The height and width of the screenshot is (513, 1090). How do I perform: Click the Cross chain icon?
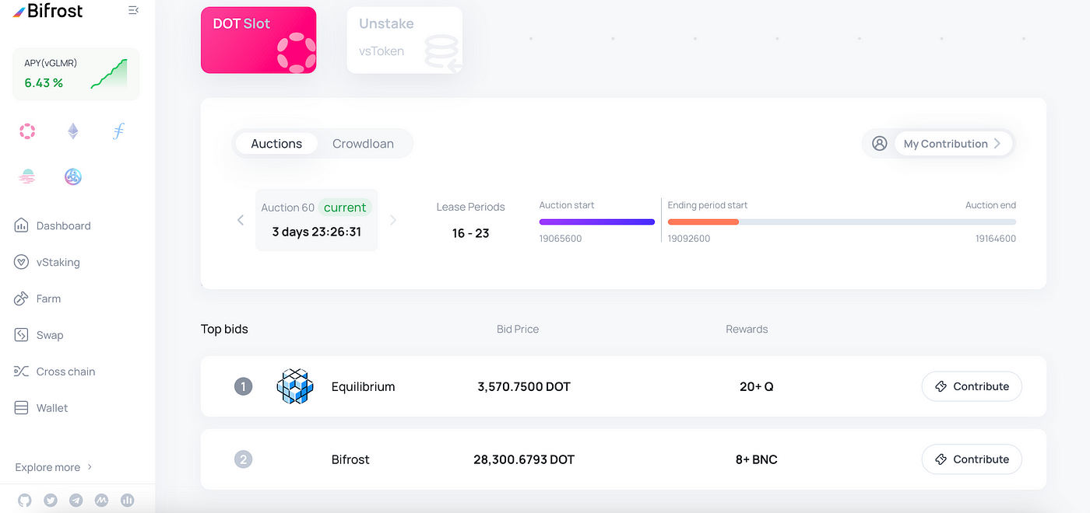(22, 372)
